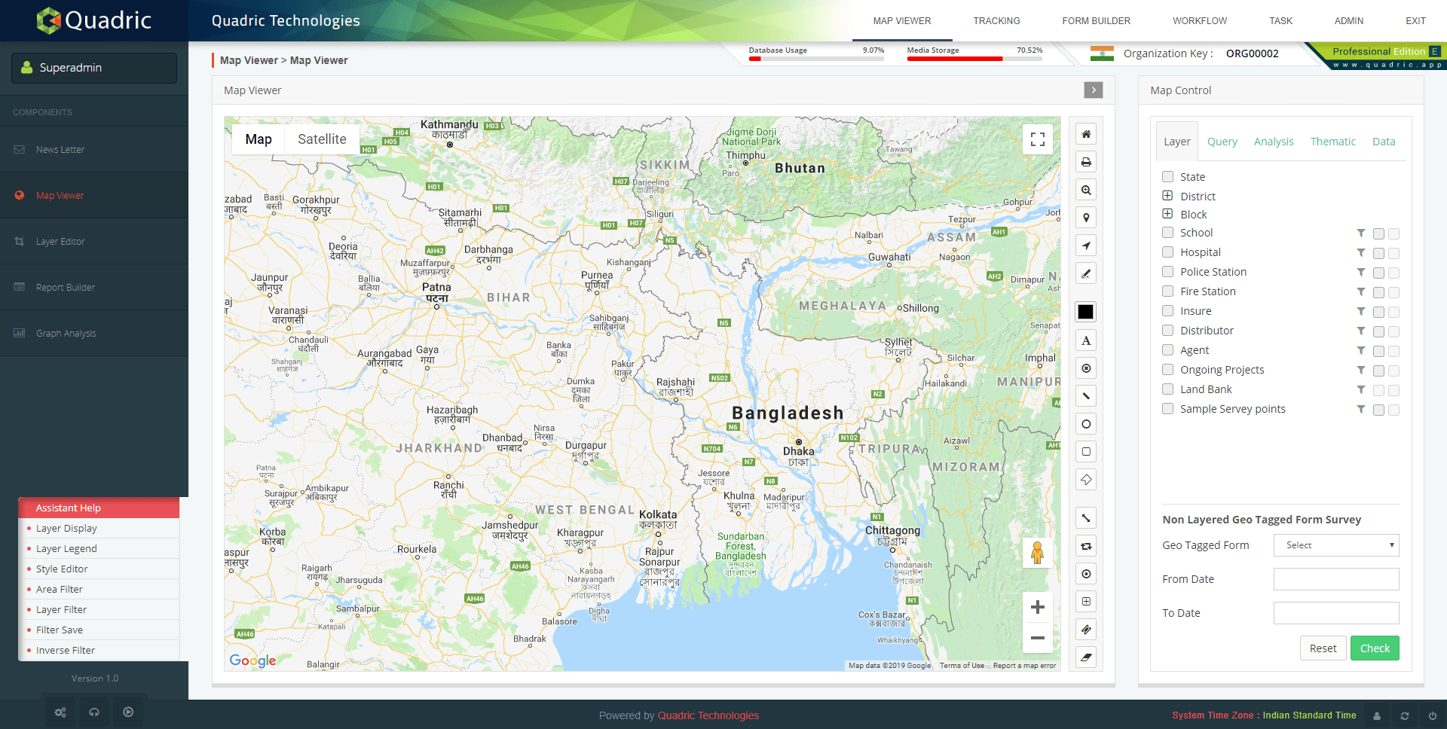Click the power icon in bottom bar

tap(1433, 715)
